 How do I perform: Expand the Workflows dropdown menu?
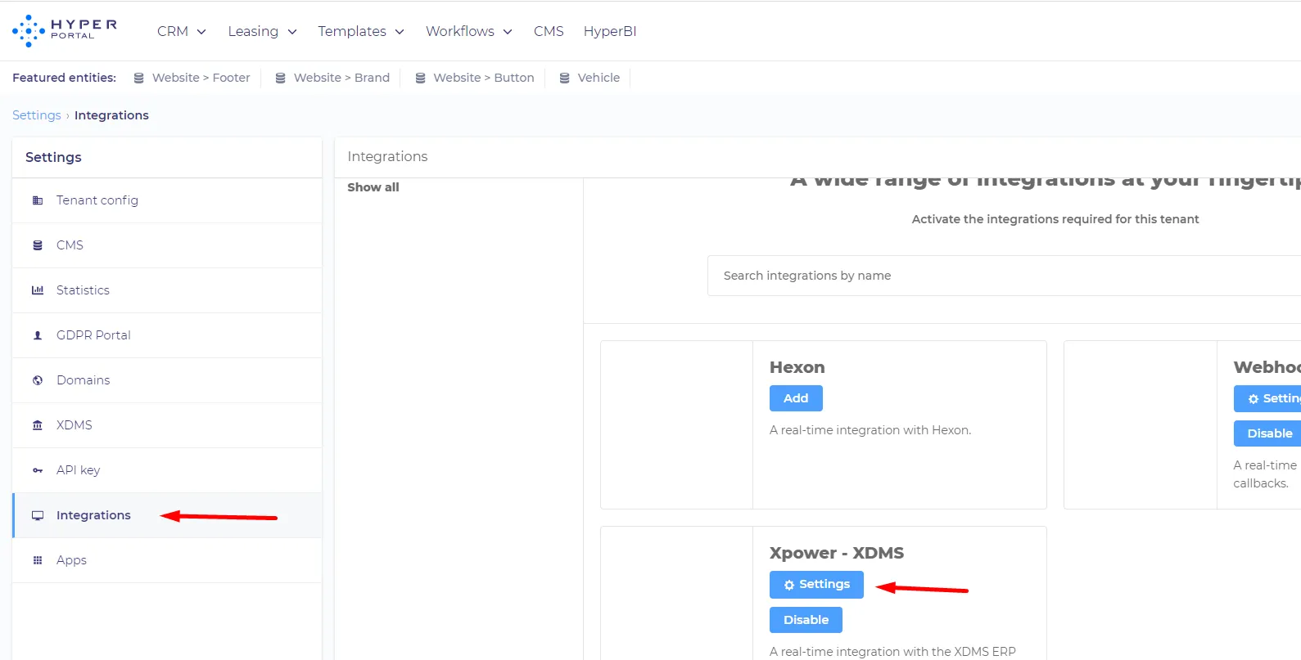pyautogui.click(x=469, y=31)
